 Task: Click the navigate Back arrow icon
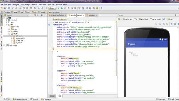coord(39,8)
